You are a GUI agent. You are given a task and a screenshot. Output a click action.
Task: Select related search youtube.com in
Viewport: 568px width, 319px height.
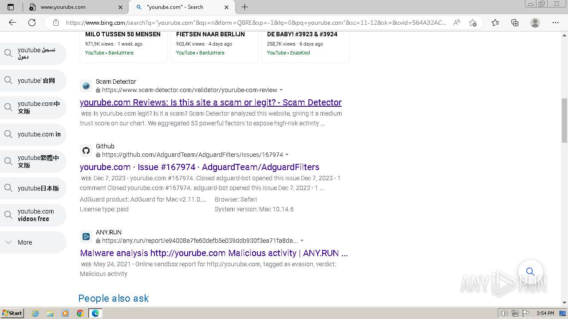[x=33, y=134]
